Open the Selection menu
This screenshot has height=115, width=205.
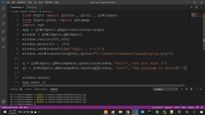(21, 2)
